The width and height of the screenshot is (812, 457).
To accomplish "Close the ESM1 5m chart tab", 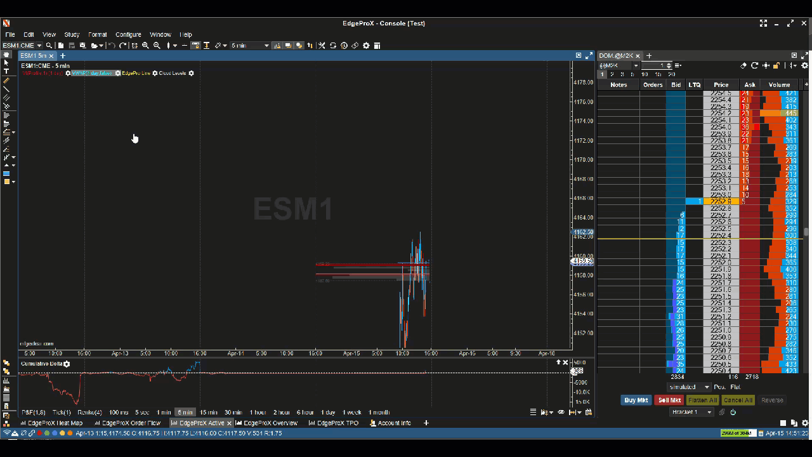I will point(52,56).
